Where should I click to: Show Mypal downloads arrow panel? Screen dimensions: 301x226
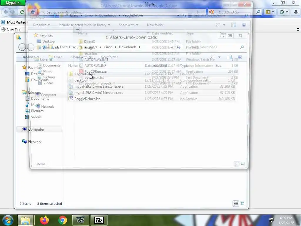point(296,12)
